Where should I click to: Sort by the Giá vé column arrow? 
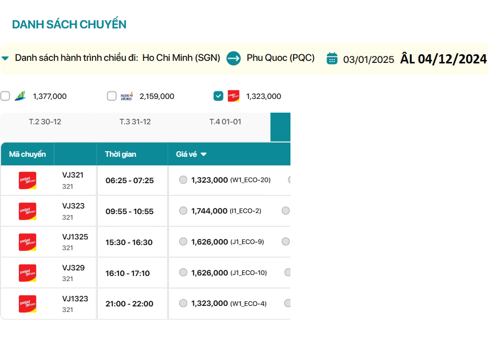pos(204,154)
